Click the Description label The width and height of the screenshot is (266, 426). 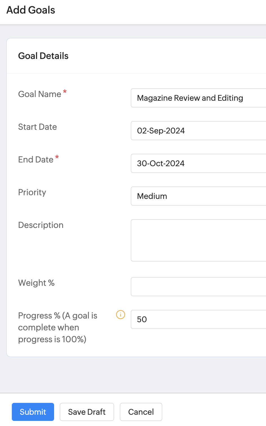41,225
